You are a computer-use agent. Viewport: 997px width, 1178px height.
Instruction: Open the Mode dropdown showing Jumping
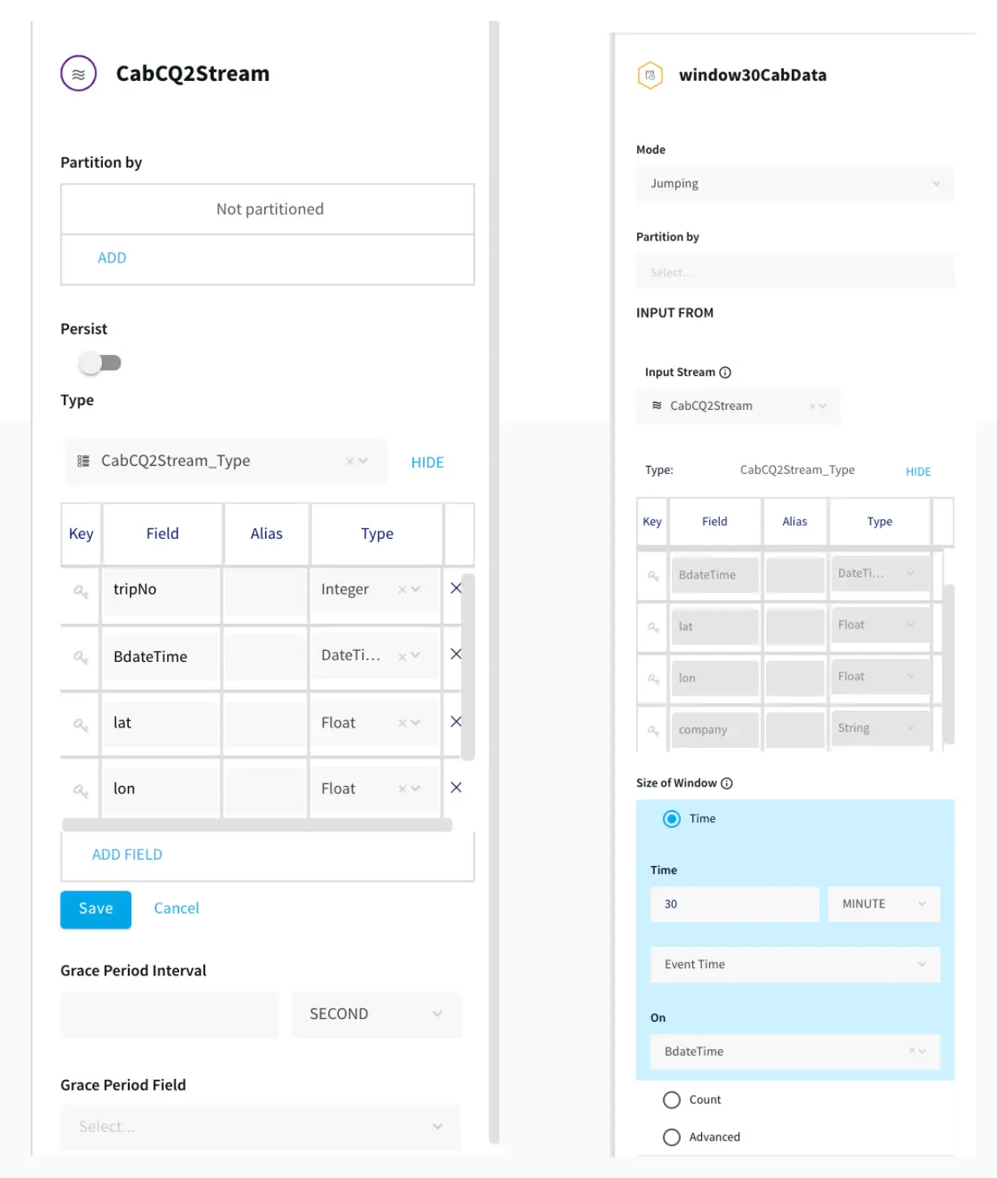point(794,184)
